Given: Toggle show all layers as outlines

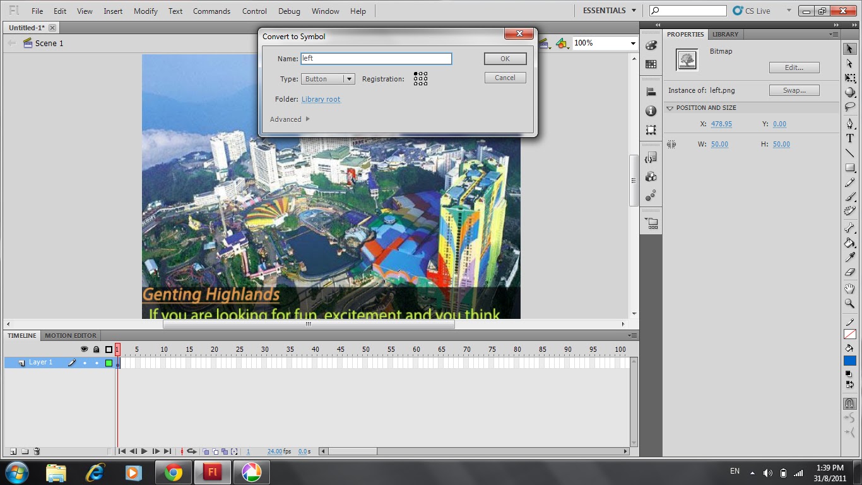Looking at the screenshot, I should click(x=109, y=349).
